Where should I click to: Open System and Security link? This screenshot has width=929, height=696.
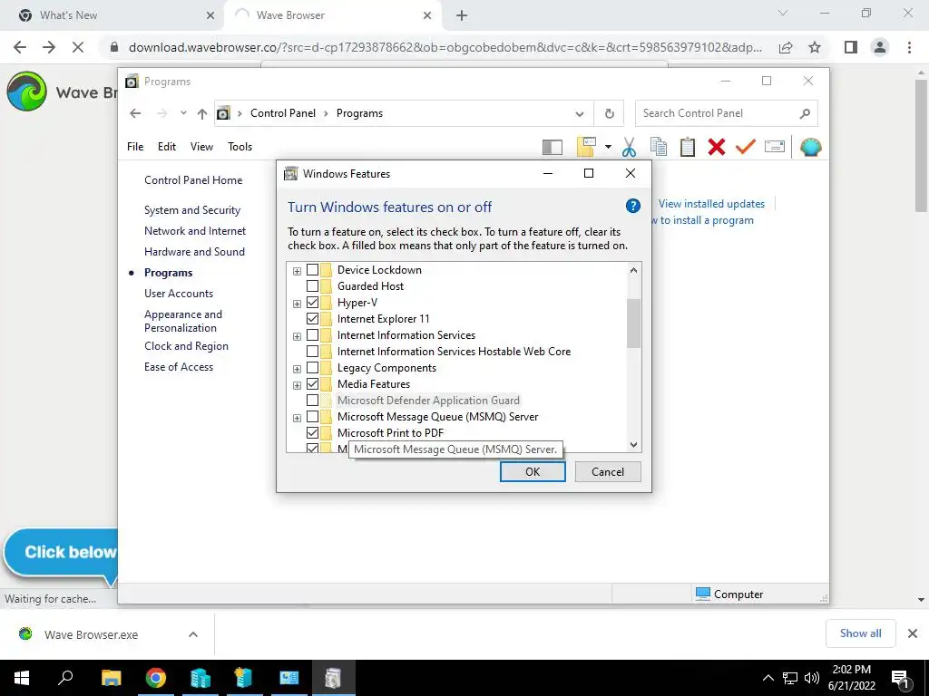click(x=192, y=210)
